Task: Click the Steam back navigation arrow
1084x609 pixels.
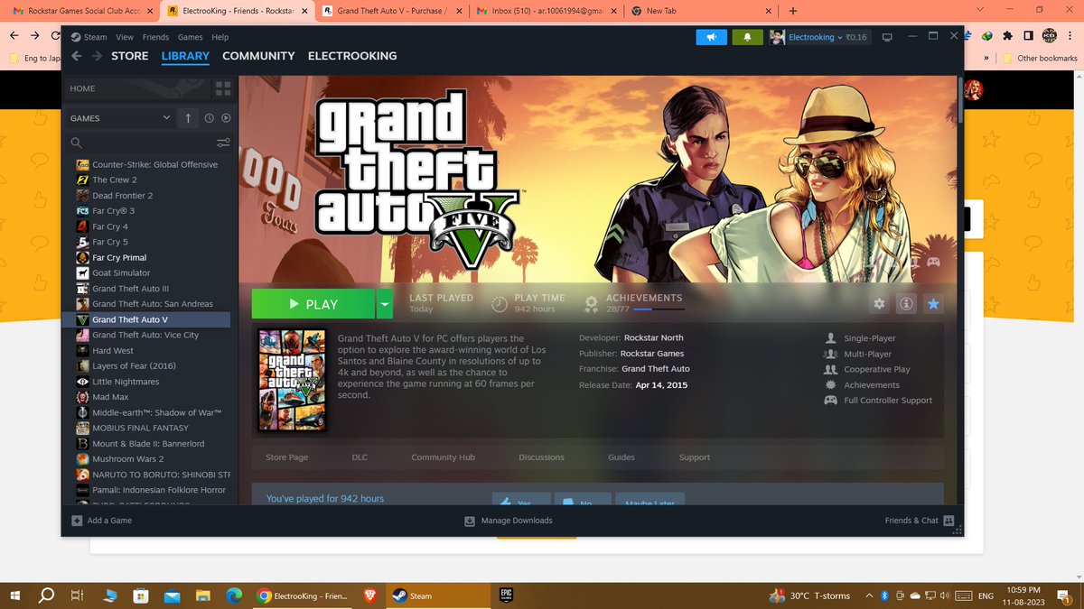Action: [76, 56]
